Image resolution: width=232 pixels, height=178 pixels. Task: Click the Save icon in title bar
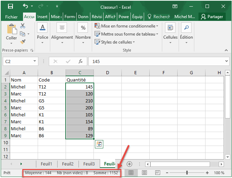[10, 6]
